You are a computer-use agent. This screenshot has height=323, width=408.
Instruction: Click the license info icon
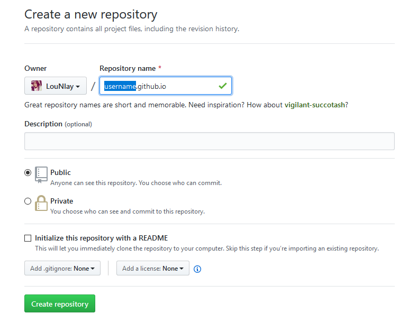(197, 269)
